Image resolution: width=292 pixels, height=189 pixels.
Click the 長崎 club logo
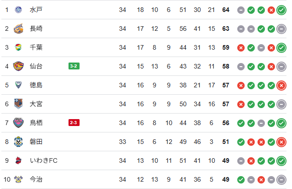tap(18, 29)
